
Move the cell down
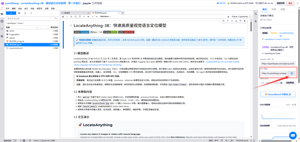point(232,21)
